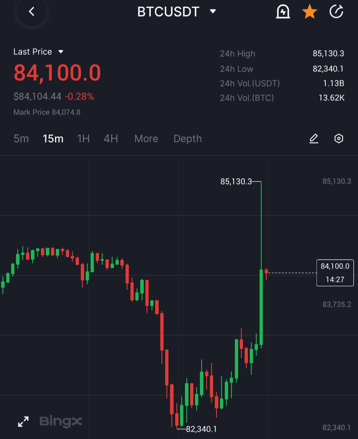Open chart drawing pencil tool
Viewport: 358px width, 439px height.
[x=314, y=139]
